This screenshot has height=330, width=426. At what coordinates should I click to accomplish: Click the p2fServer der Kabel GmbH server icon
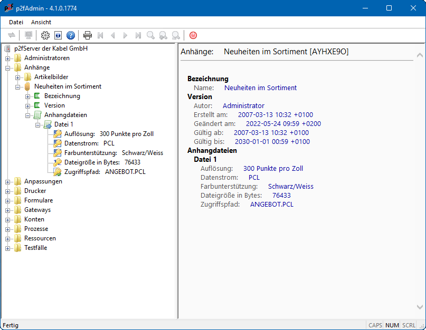pos(7,48)
